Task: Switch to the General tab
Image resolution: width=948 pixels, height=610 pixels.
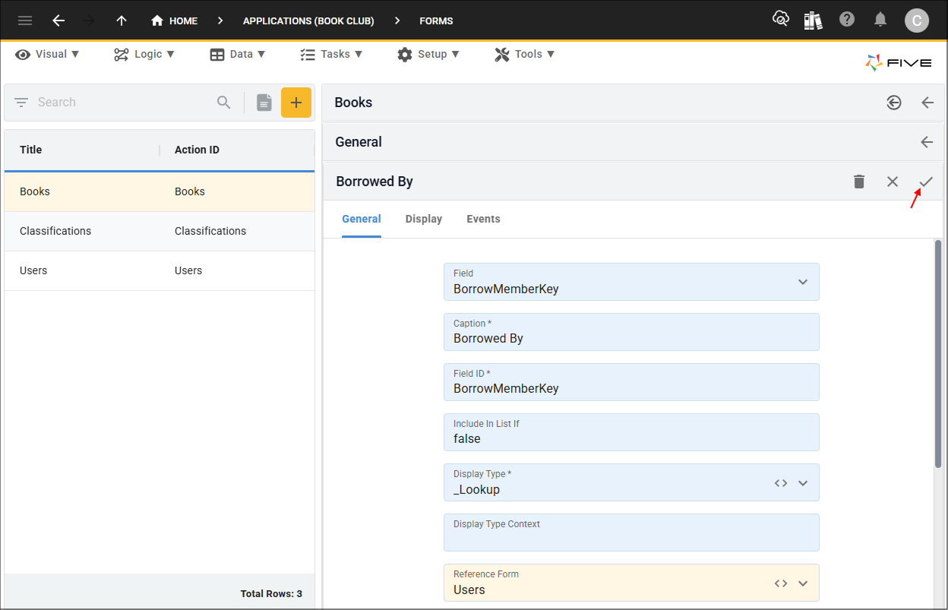Action: [x=362, y=219]
